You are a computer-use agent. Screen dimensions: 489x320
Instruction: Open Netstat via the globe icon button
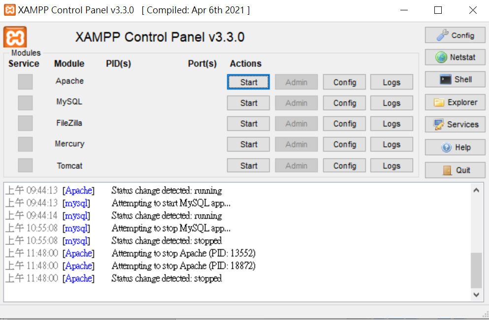click(x=455, y=57)
